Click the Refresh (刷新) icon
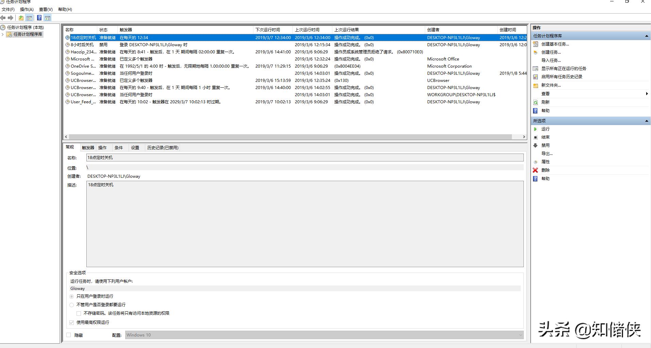 [x=535, y=102]
